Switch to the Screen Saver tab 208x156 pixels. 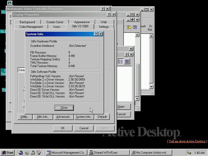[x=55, y=22]
